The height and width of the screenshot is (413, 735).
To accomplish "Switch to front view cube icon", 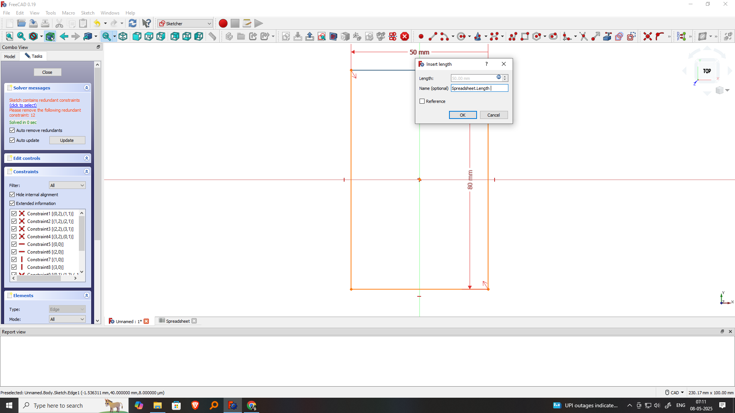I will click(x=137, y=36).
